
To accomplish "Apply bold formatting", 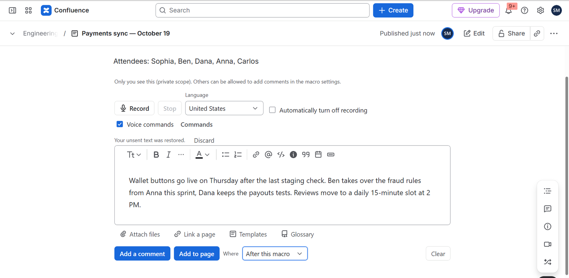I will tap(156, 154).
